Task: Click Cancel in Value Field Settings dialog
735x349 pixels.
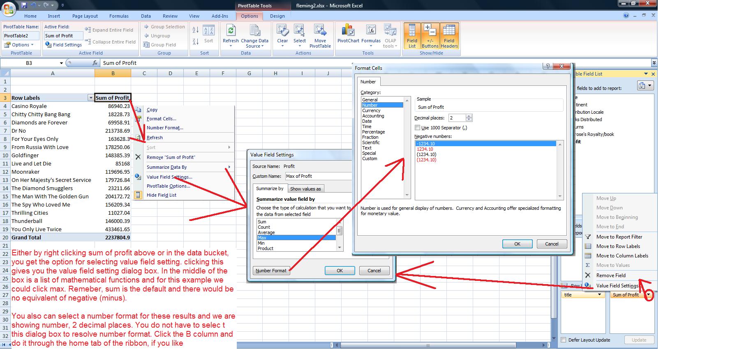Action: click(x=374, y=271)
